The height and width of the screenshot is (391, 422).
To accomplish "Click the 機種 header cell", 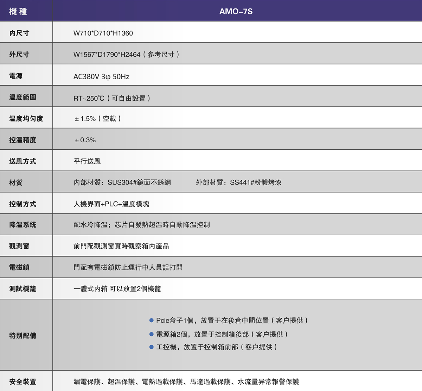I will click(18, 11).
